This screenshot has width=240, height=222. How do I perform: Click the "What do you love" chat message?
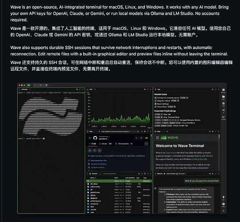tap(202, 181)
